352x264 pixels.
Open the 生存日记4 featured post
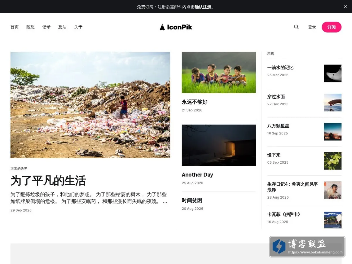coord(292,187)
